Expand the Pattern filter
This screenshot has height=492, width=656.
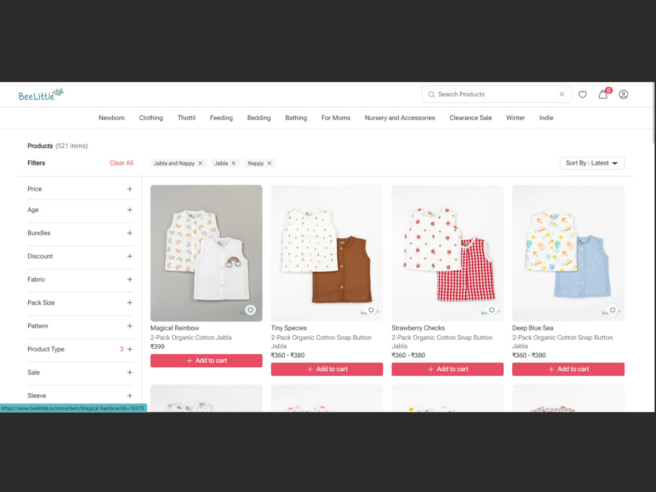[x=130, y=326]
